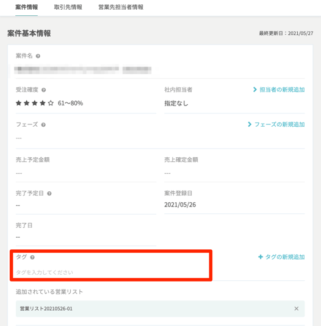This screenshot has height=326, width=321.
Task: Remove 営業リスト20210526-01 with the X icon
Action: [297, 308]
